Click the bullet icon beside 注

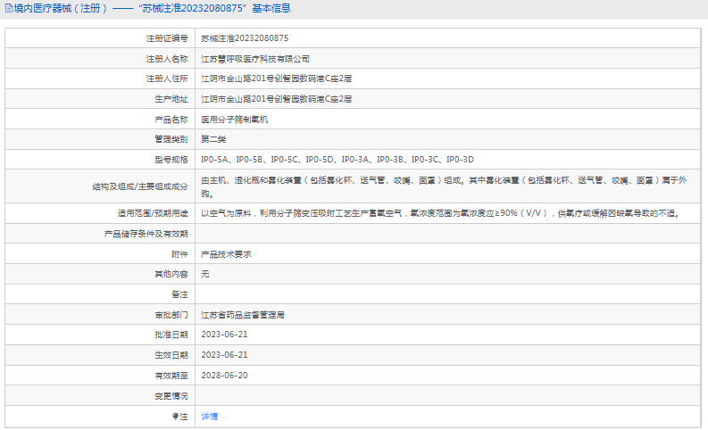[175, 416]
